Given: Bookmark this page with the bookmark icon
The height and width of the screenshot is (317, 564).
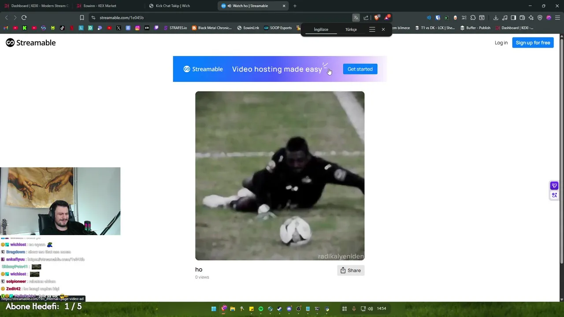Looking at the screenshot, I should coord(82,18).
